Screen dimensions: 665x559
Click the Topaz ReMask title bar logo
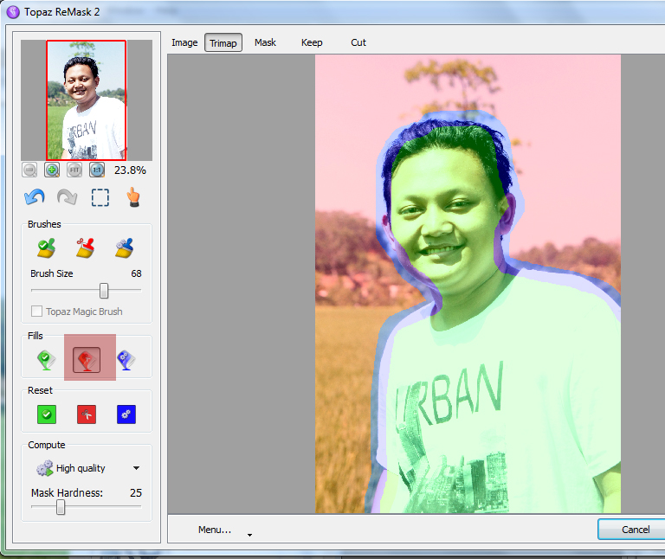pyautogui.click(x=13, y=12)
